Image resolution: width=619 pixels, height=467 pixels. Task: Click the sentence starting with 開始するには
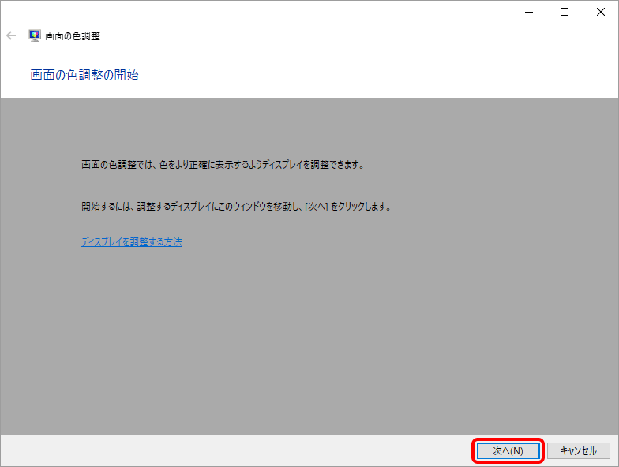click(235, 207)
